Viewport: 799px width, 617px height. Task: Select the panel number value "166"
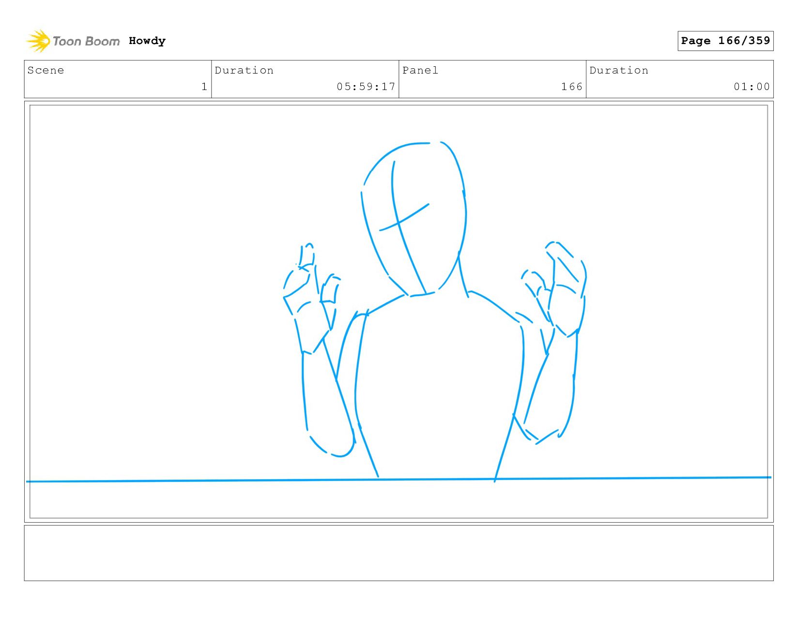(572, 87)
